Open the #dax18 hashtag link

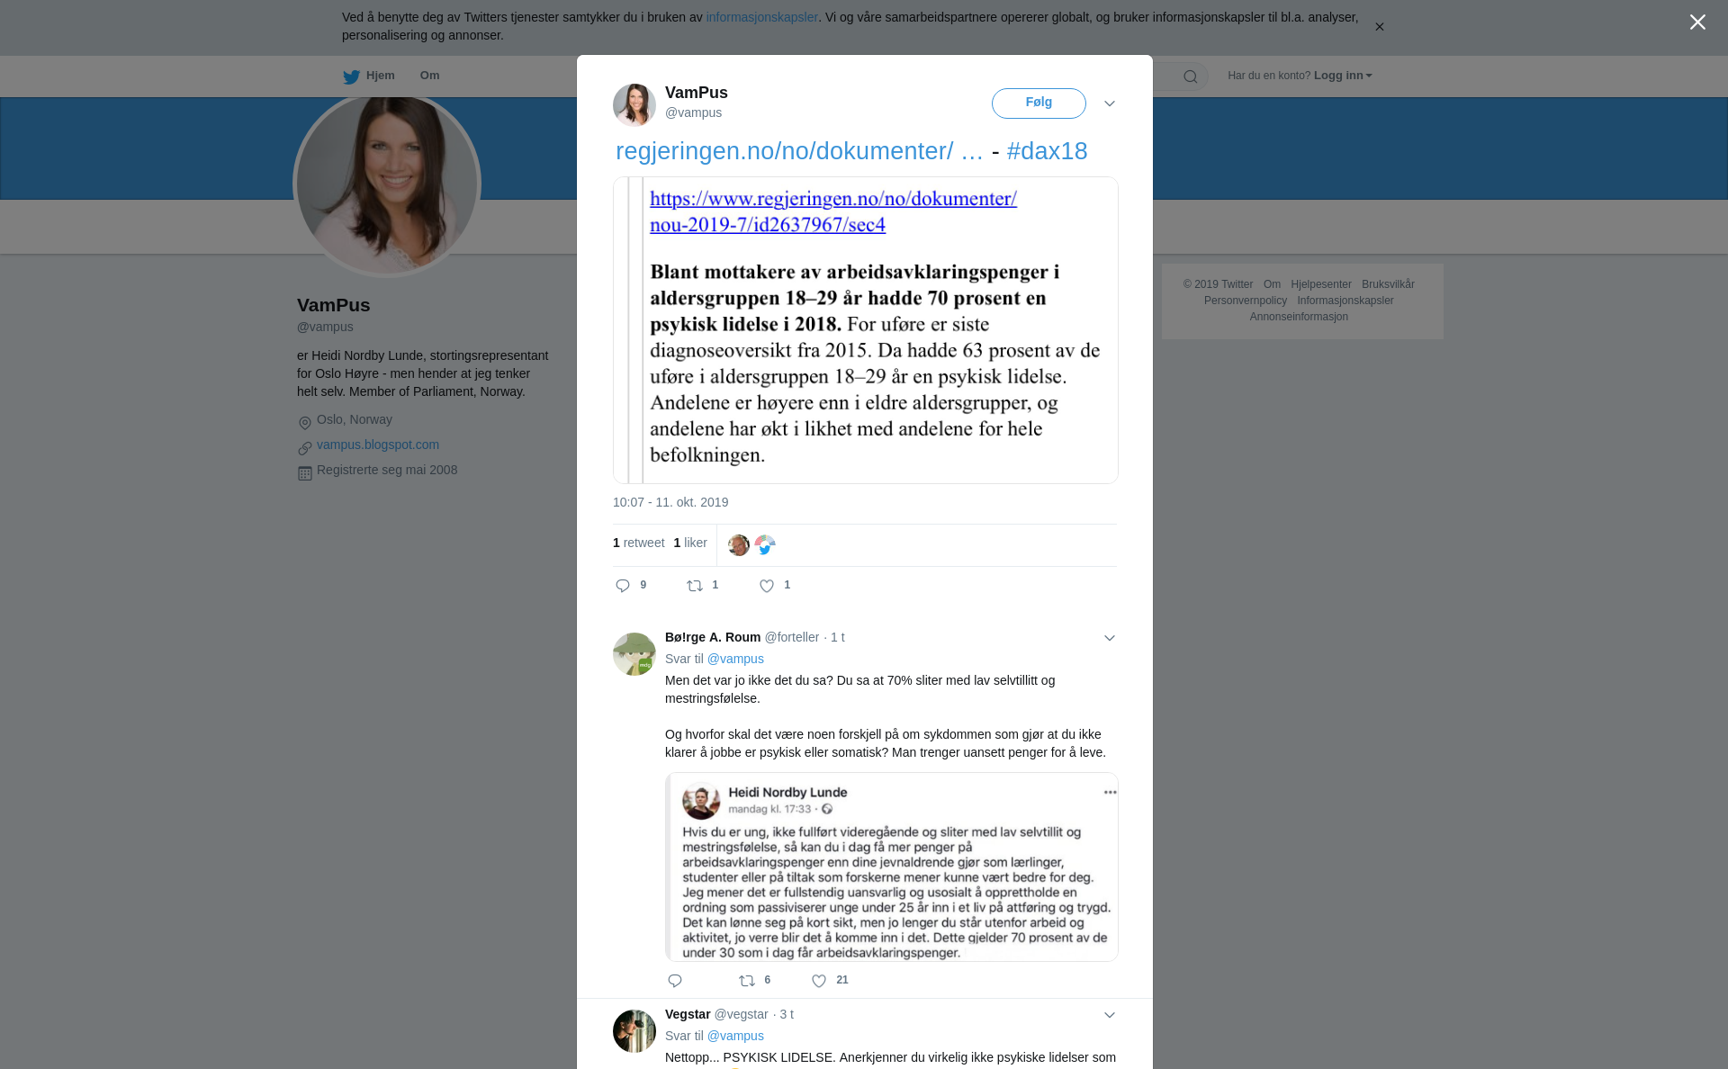[x=1047, y=151]
